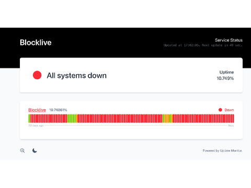This screenshot has width=251, height=188.
Task: Click the first green bar in the uptime timeline
Action: [x=29, y=119]
